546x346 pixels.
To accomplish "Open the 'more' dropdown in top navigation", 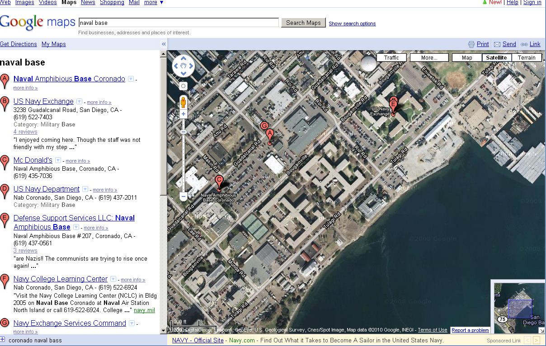I will click(x=154, y=2).
